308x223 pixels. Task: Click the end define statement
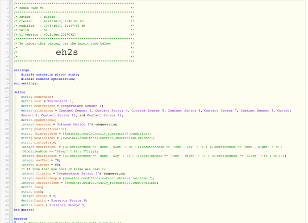pos(24,210)
